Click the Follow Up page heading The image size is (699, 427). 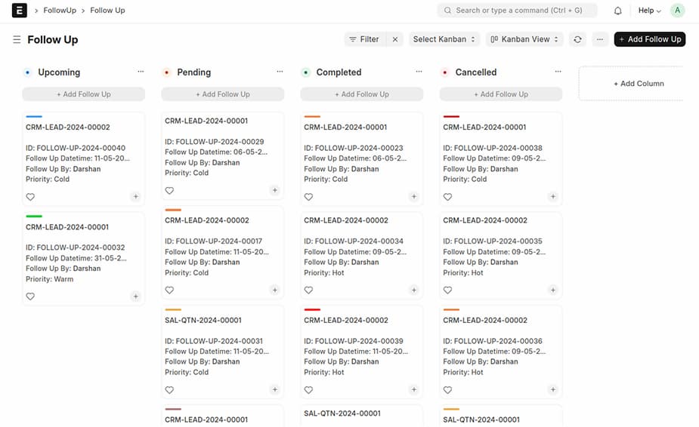click(x=53, y=40)
